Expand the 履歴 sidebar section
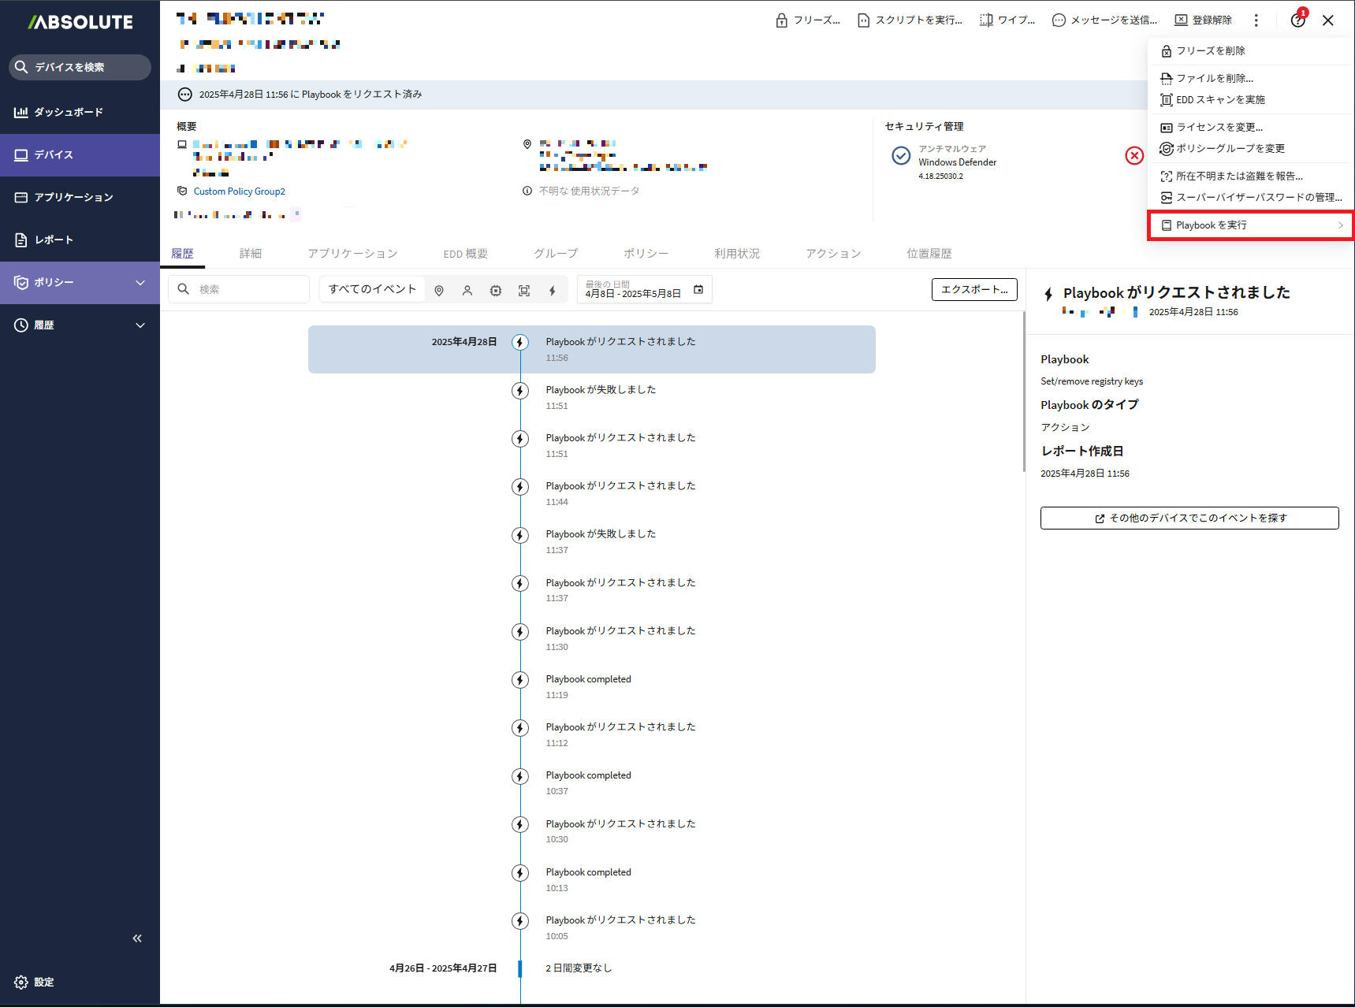Screen dimensions: 1355x1007 (x=140, y=325)
